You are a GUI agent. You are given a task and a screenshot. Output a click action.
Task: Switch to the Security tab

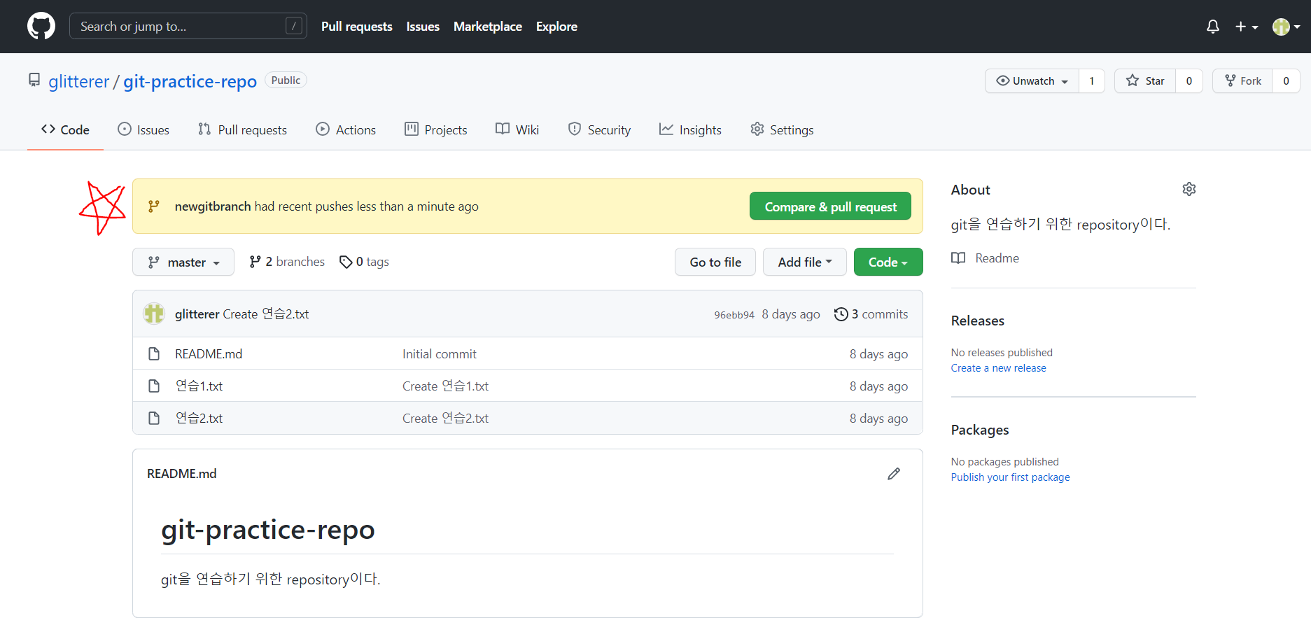[x=599, y=129]
